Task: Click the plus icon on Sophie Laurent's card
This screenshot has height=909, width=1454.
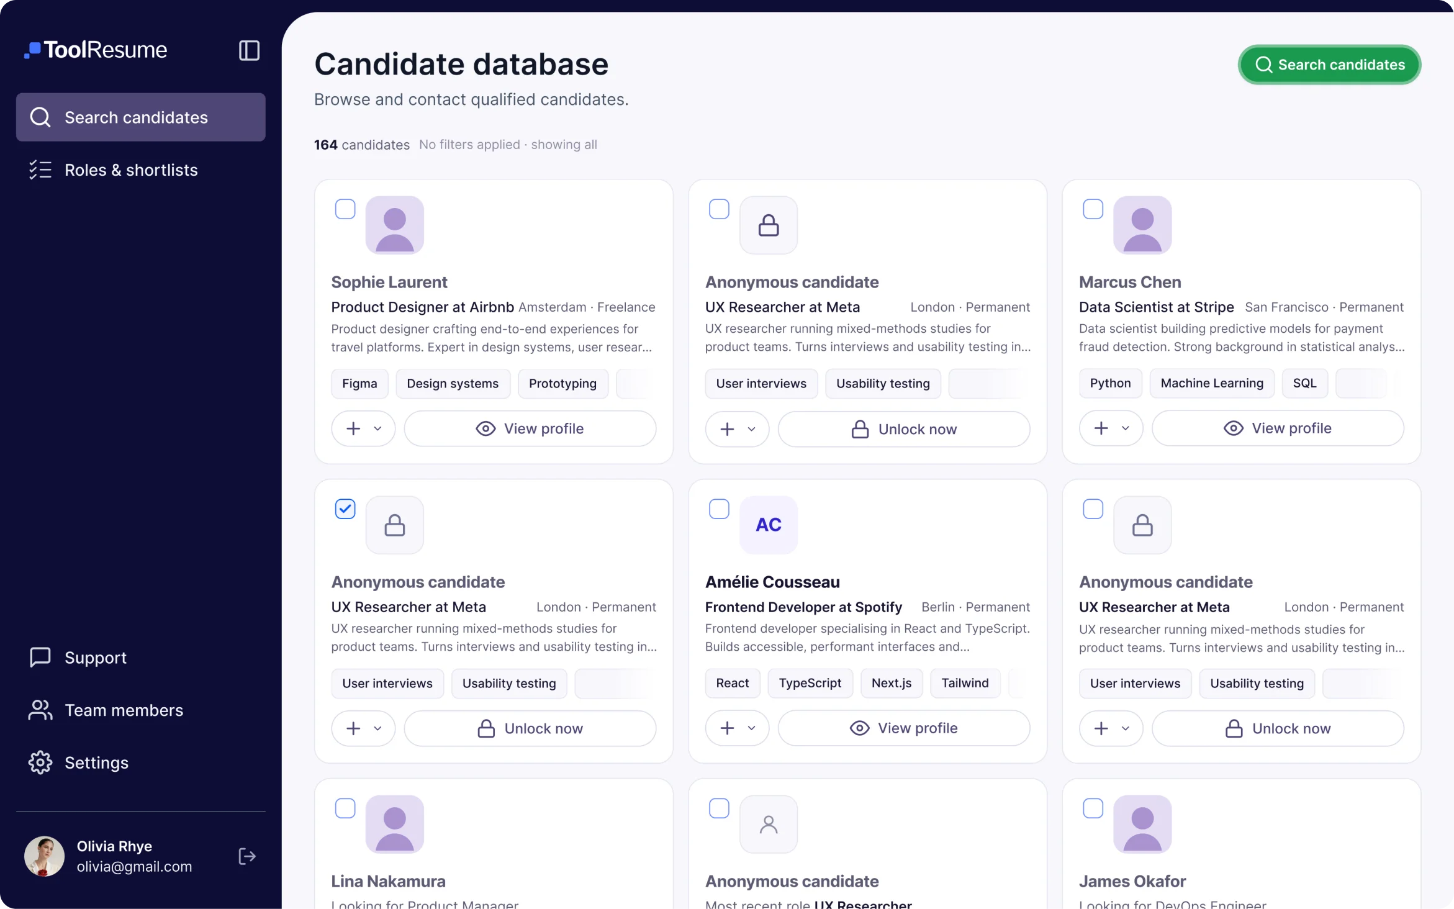Action: click(353, 428)
